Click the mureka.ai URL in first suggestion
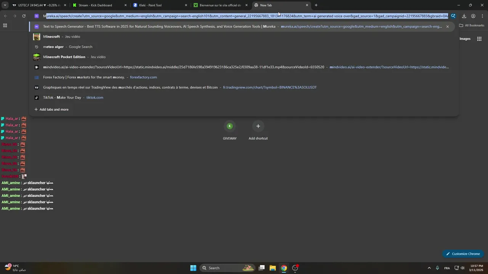Viewport: 488px width, 274px height. click(x=361, y=27)
